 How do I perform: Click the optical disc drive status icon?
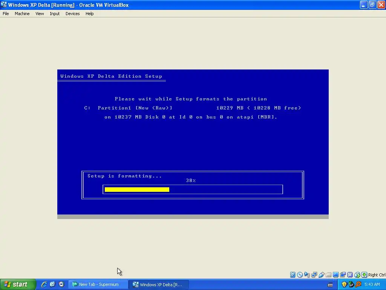pos(300,275)
